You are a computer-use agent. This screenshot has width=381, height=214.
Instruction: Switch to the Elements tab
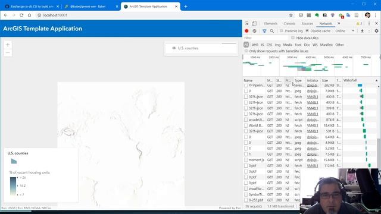271,24
